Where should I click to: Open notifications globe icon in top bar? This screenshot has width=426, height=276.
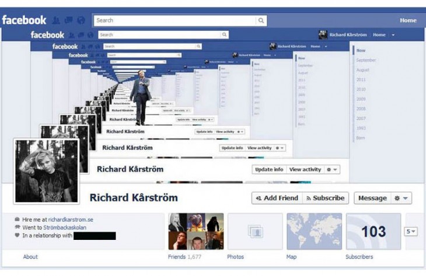click(x=81, y=20)
